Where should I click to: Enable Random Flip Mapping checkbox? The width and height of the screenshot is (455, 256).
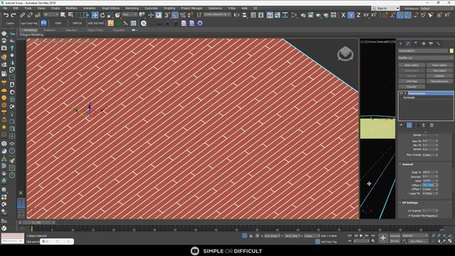pyautogui.click(x=409, y=215)
